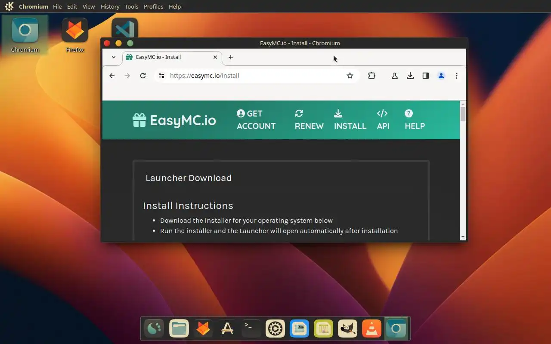Image resolution: width=551 pixels, height=344 pixels.
Task: Open the green-yellow dock app icon
Action: click(324, 329)
